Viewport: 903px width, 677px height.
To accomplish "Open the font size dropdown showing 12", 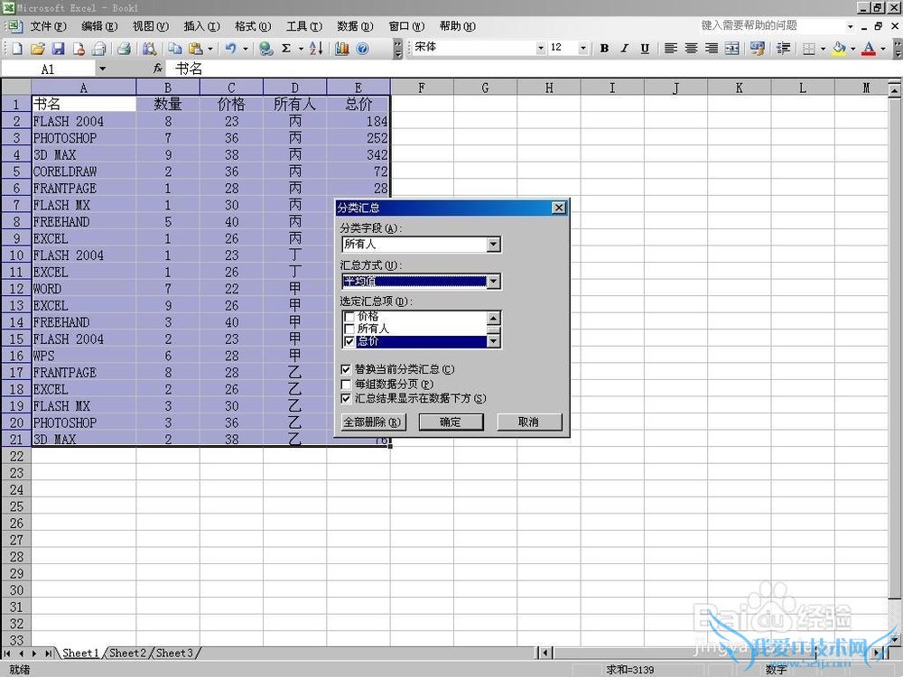I will click(x=582, y=49).
